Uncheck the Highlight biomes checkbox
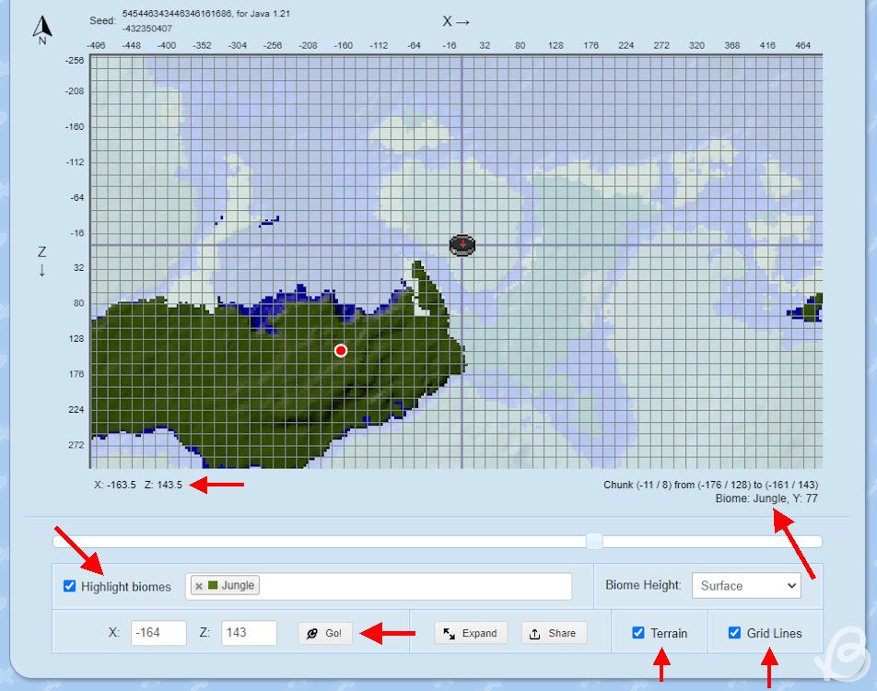Image resolution: width=877 pixels, height=691 pixels. pos(69,586)
